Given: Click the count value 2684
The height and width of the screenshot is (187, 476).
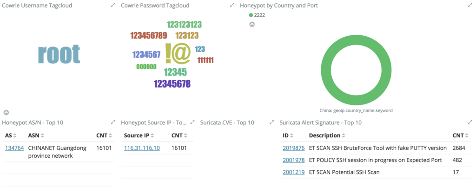Looking at the screenshot, I should (x=459, y=148).
